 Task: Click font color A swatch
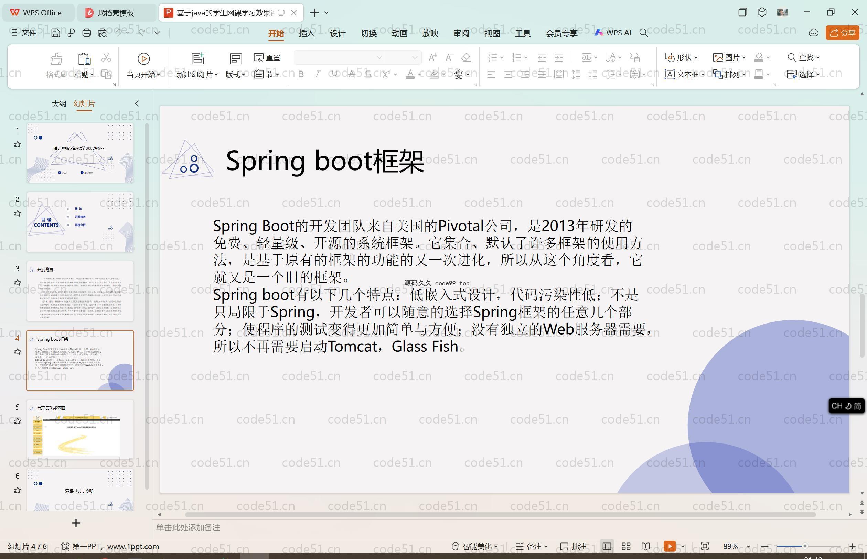pyautogui.click(x=410, y=74)
